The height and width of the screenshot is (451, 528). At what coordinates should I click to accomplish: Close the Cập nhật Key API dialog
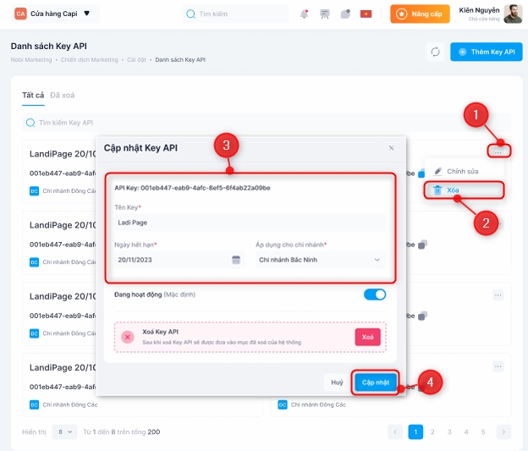click(x=391, y=147)
